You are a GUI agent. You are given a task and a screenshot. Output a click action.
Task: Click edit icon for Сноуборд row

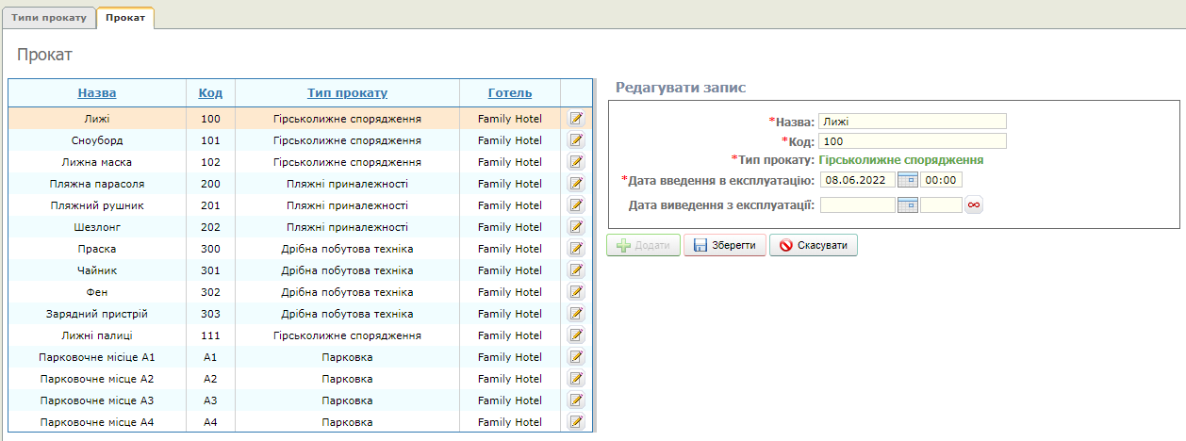pos(576,140)
